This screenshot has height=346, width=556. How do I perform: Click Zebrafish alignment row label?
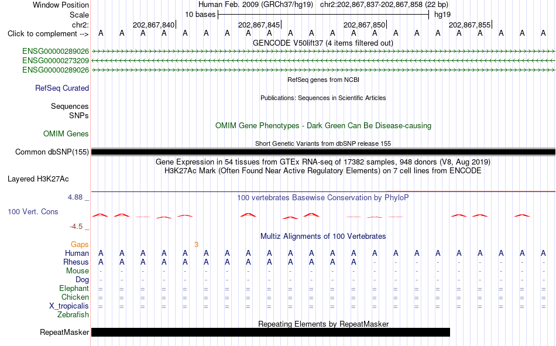tap(73, 315)
